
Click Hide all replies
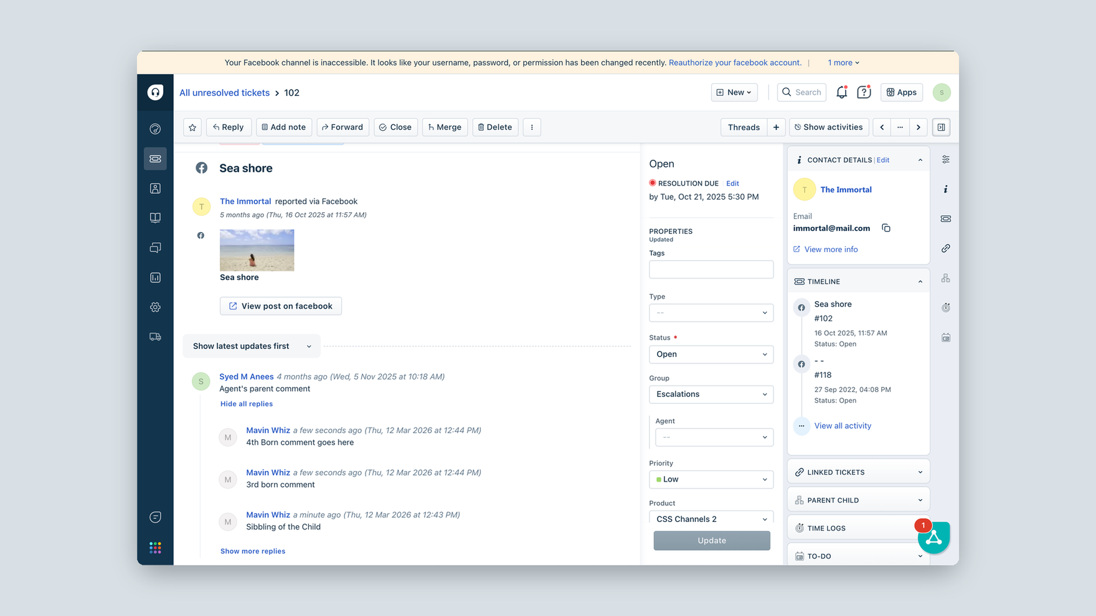pos(247,404)
